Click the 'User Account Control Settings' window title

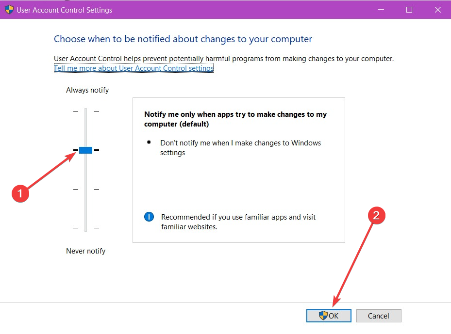[65, 10]
